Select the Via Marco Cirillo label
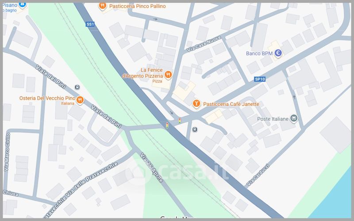 7,152
